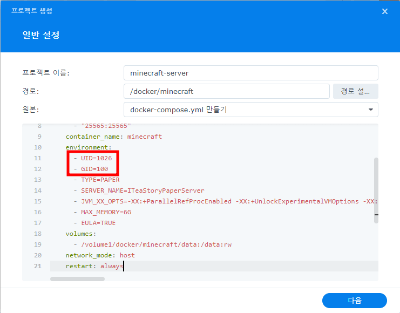
Task: Click container_name: minecraft line
Action: point(114,137)
